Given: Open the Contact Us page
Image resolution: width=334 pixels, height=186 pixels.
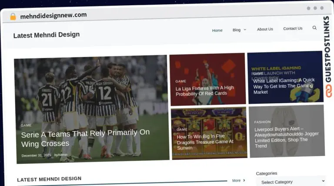Looking at the screenshot, I should click(293, 29).
